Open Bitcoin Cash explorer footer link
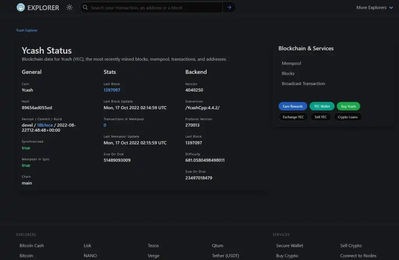 pyautogui.click(x=32, y=246)
